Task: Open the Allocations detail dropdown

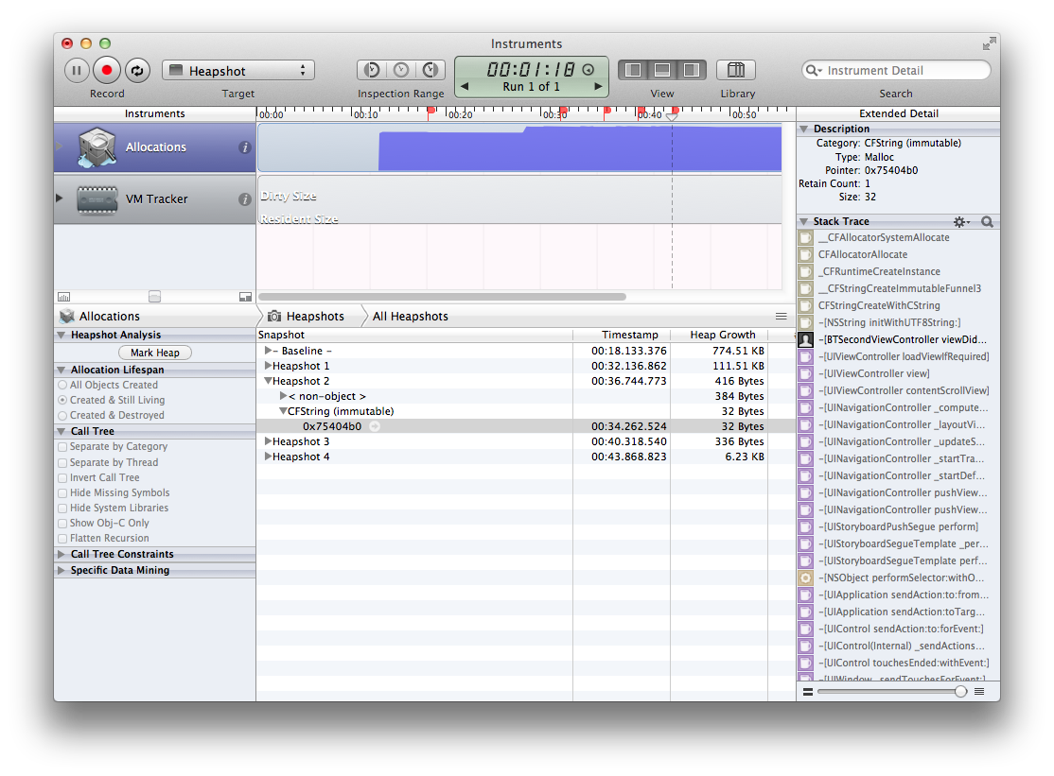Action: click(101, 317)
